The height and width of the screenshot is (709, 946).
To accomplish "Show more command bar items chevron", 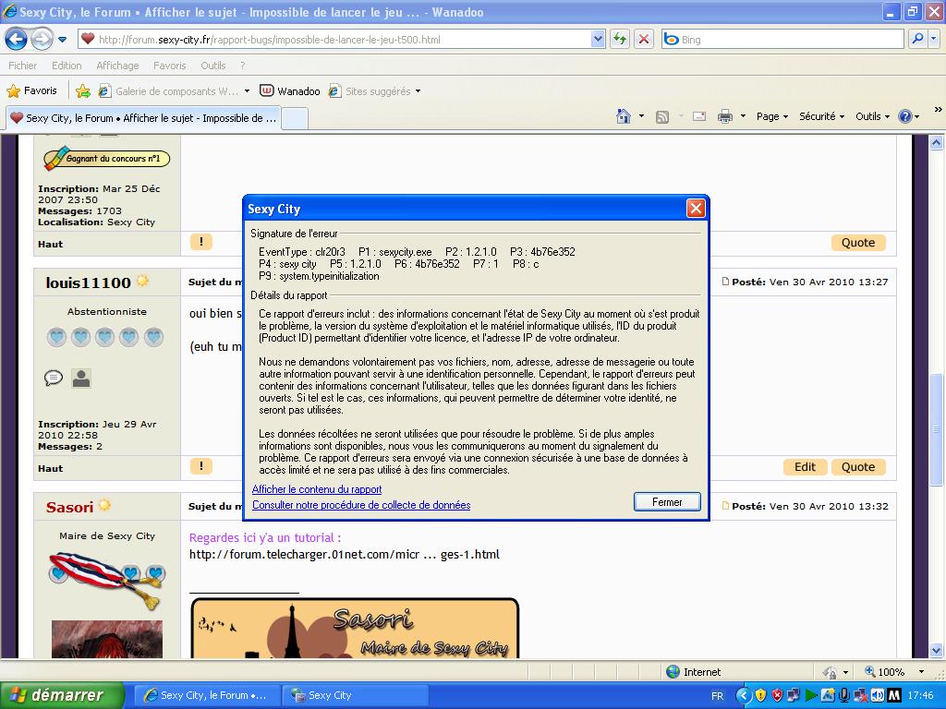I will click(x=939, y=110).
